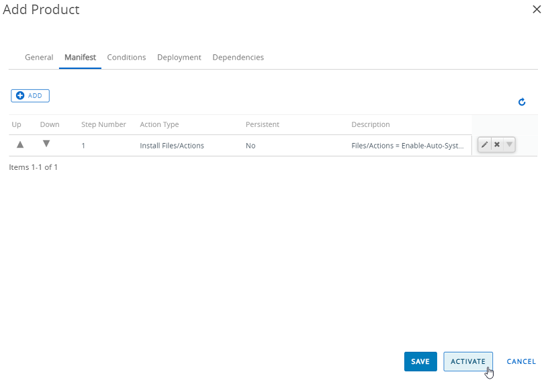Click the Items 1-1 of 1 label

coord(33,167)
